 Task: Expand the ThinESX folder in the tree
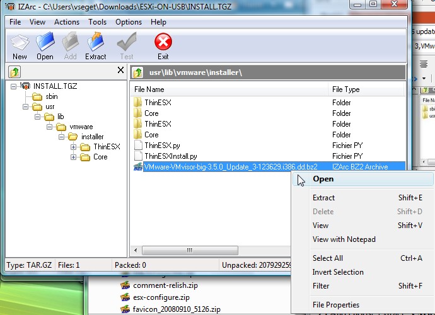click(73, 147)
